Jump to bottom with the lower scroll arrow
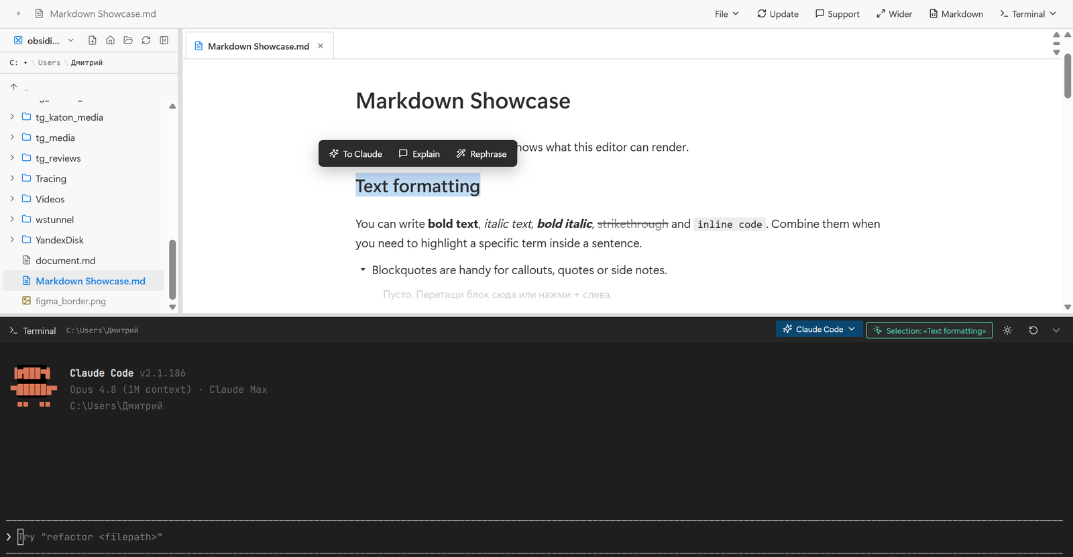Viewport: 1073px width, 557px height. (1056, 52)
